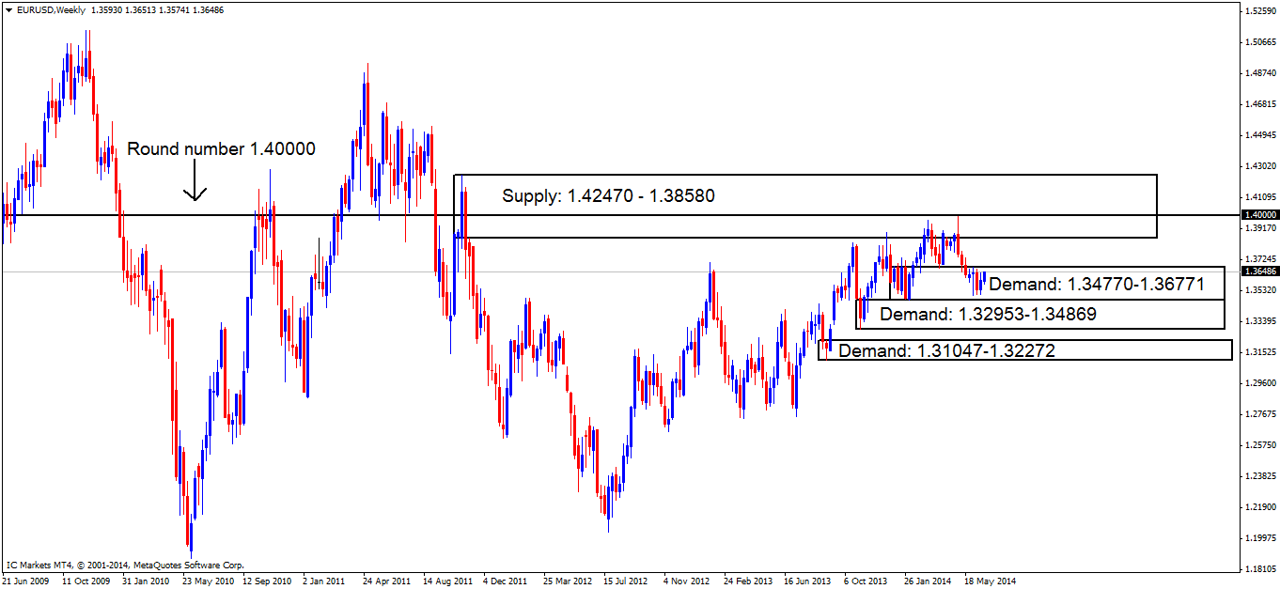
Task: Click the '12 Sep 2010' date label
Action: 267,581
